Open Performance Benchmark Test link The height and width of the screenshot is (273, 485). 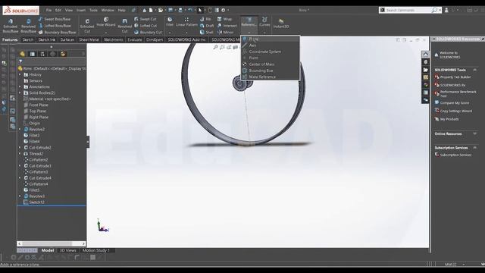pos(458,93)
